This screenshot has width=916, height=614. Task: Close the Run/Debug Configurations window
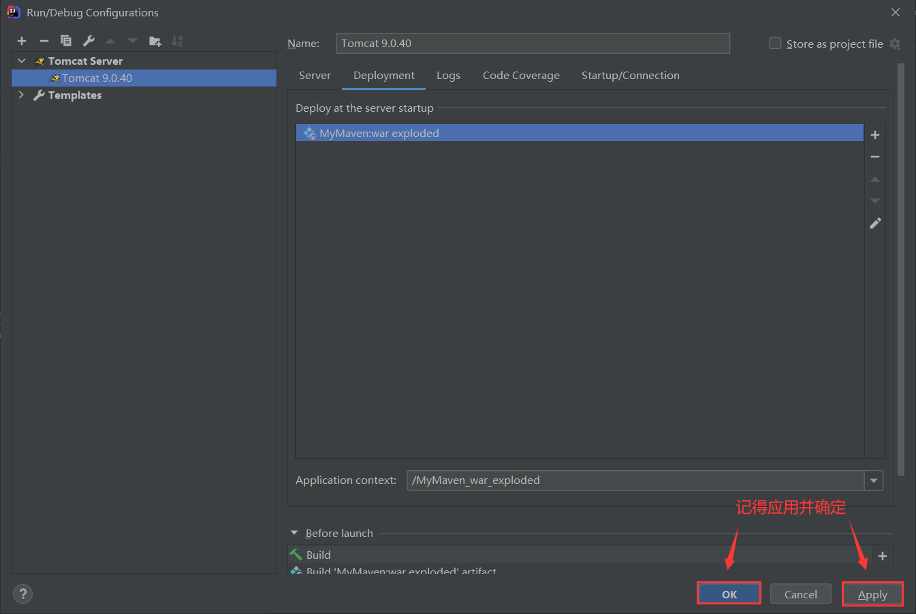pyautogui.click(x=896, y=12)
